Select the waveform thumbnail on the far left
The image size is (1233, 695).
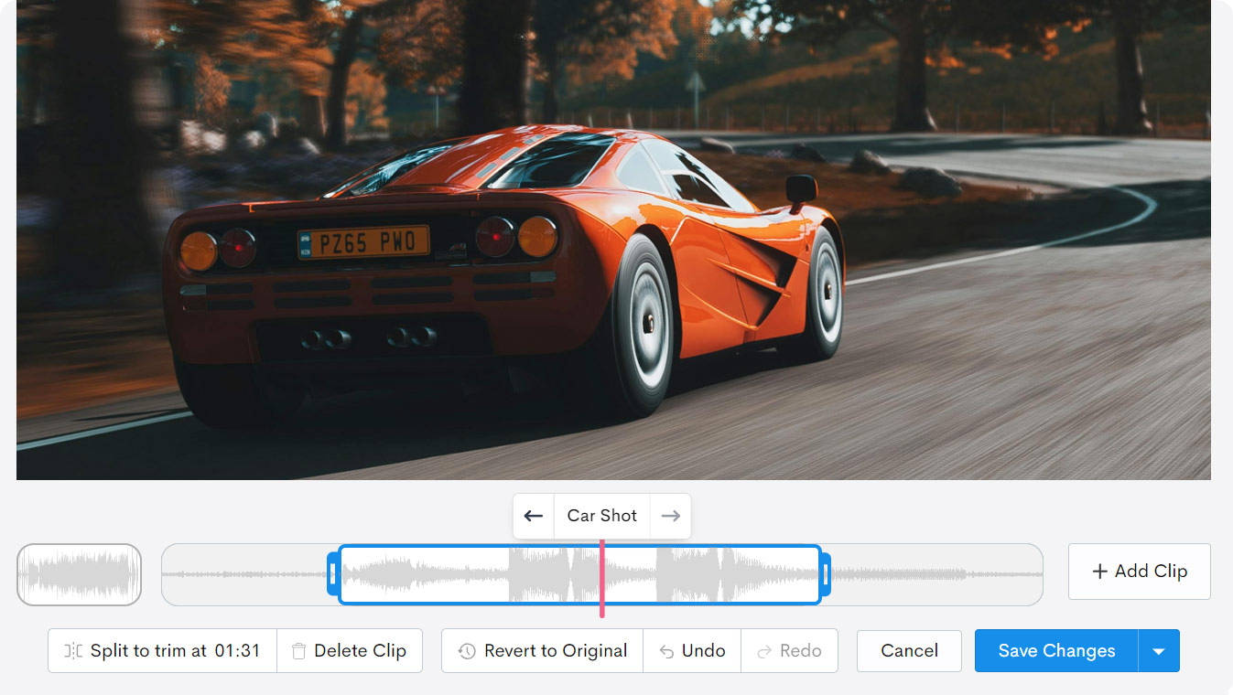pos(79,574)
